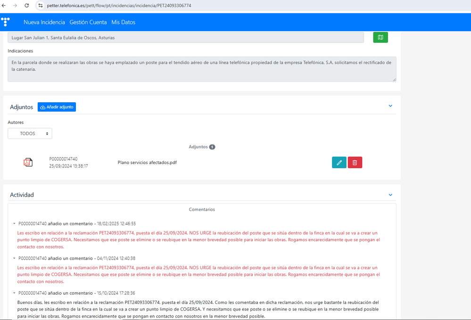Collapse the Actividad section chevron

390,195
